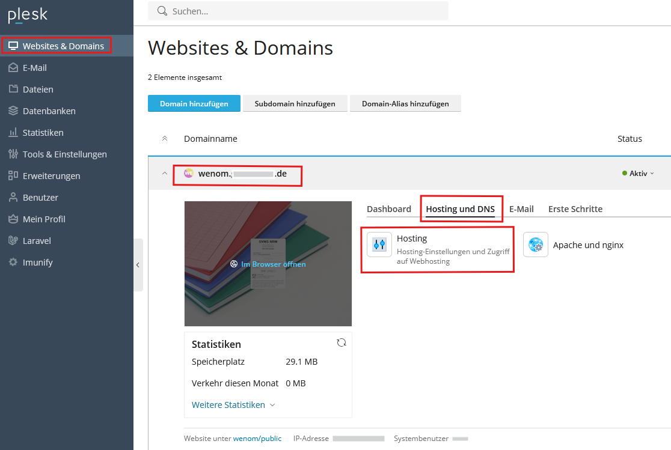671x450 pixels.
Task: Collapse the wenom domain row chevron
Action: tap(164, 174)
